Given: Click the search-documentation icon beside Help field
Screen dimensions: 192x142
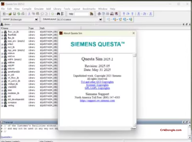Looking at the screenshot, I should (x=91, y=14).
